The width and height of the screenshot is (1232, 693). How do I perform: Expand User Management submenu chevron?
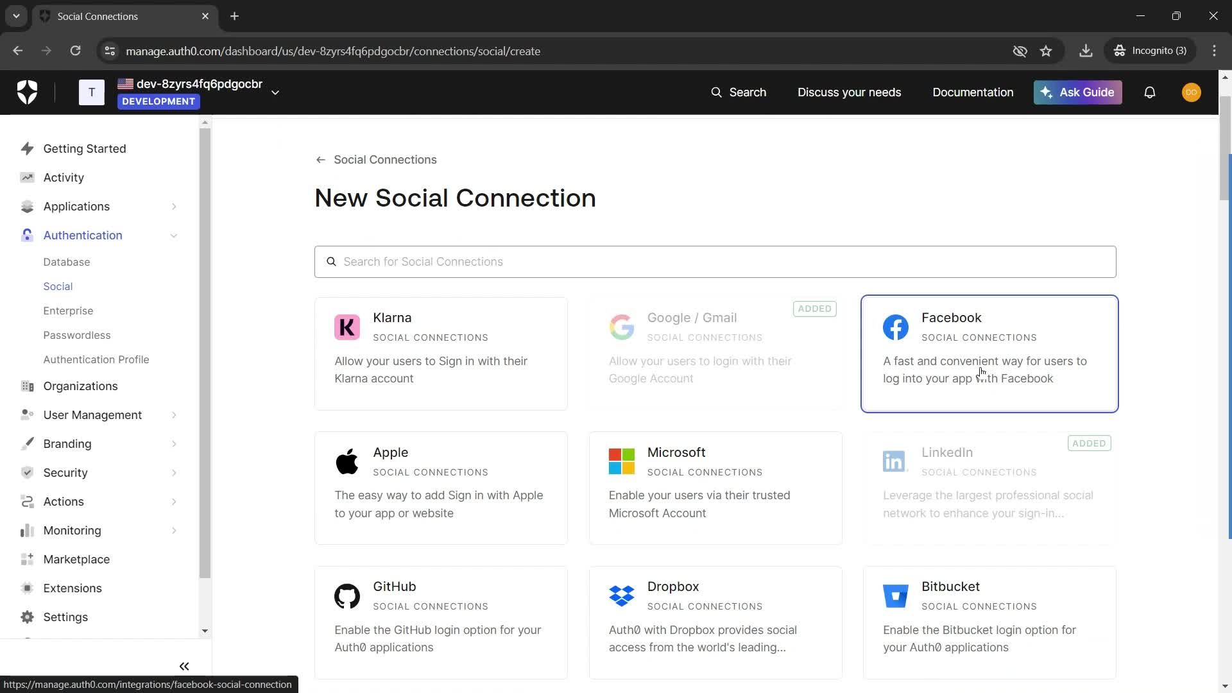tap(174, 415)
